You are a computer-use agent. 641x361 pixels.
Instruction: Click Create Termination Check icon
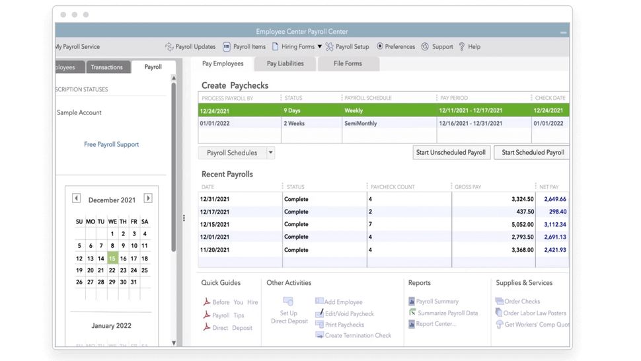(319, 335)
